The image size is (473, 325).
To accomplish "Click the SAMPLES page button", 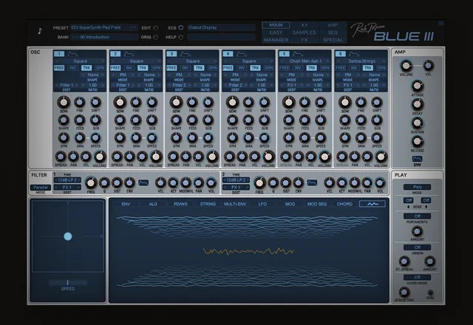I will point(304,32).
